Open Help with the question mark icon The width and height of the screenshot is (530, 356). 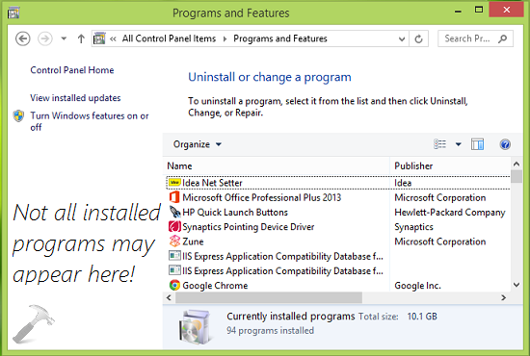505,144
